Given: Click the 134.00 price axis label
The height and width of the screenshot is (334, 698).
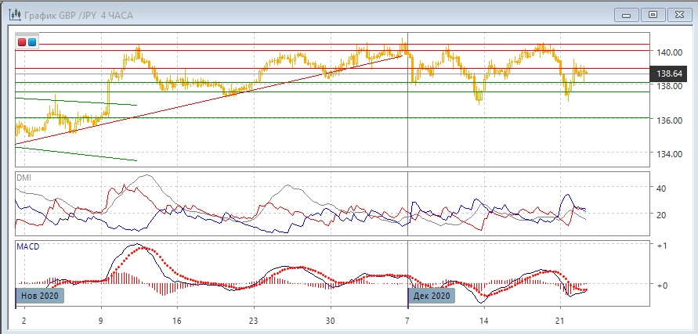Looking at the screenshot, I should (x=669, y=154).
